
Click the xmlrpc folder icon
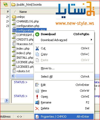[x=14, y=17]
